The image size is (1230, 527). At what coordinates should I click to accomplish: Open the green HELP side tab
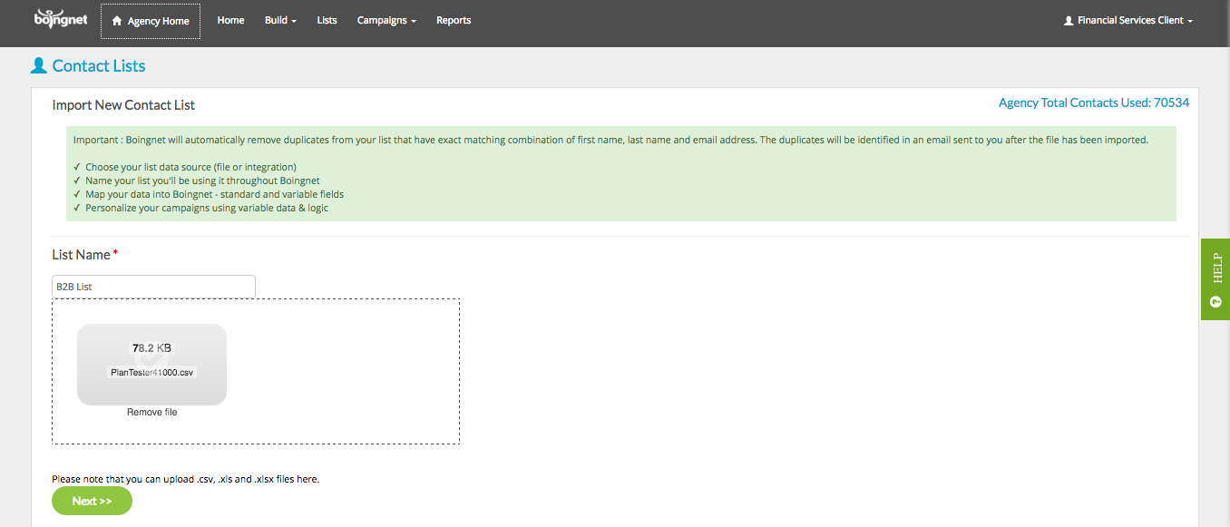click(x=1215, y=279)
